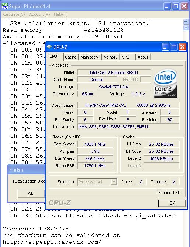Open the Calculate(C) menu in Super PI
This screenshot has width=190, height=247.
(14, 14)
